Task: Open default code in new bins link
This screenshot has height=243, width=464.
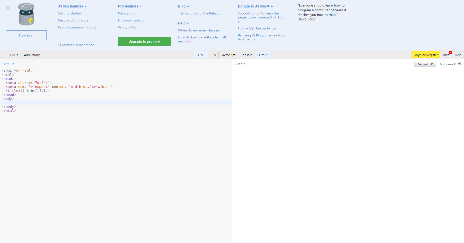Action: pyautogui.click(x=202, y=39)
